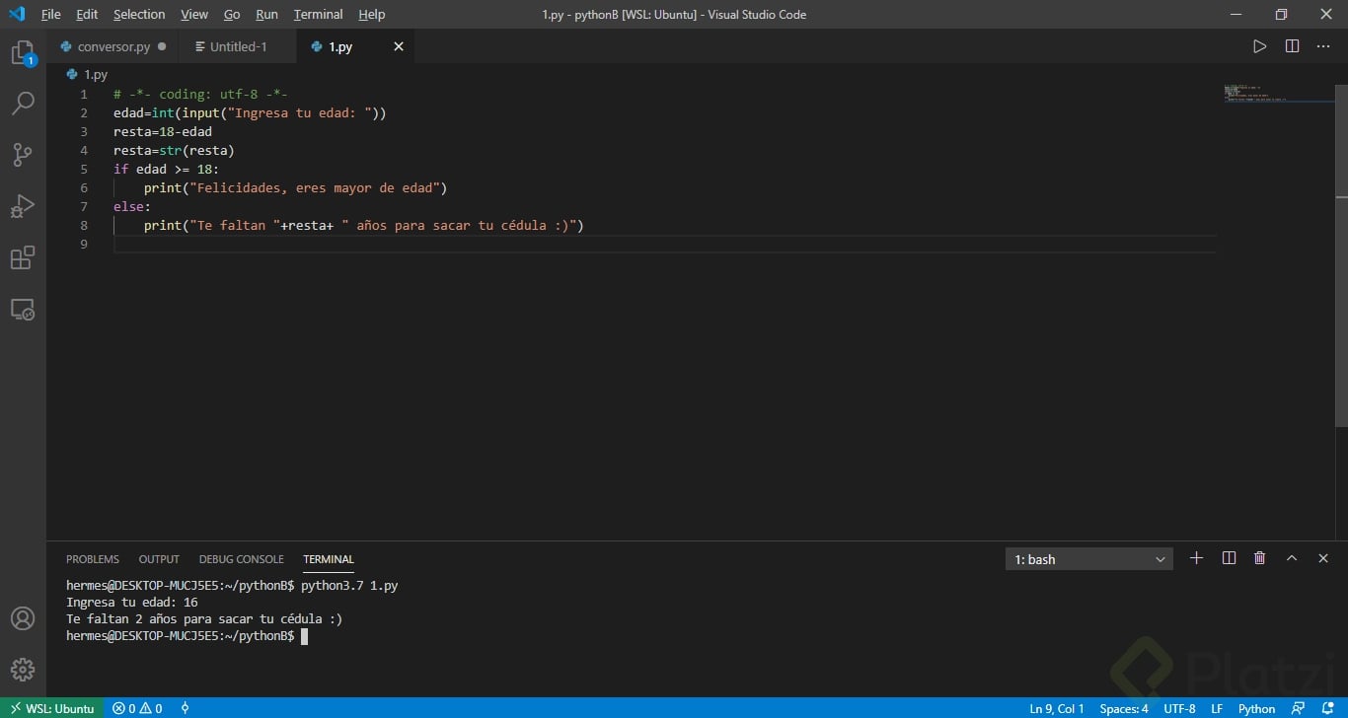Click 'Spaces: 4' indentation setting
1348x718 pixels.
[x=1124, y=708]
